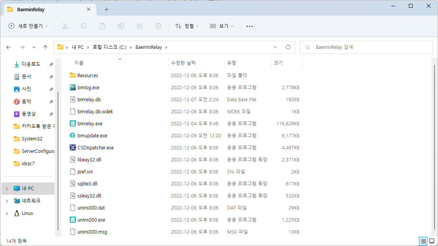
Task: Open the 새로 만들기 dropdown
Action: click(28, 26)
